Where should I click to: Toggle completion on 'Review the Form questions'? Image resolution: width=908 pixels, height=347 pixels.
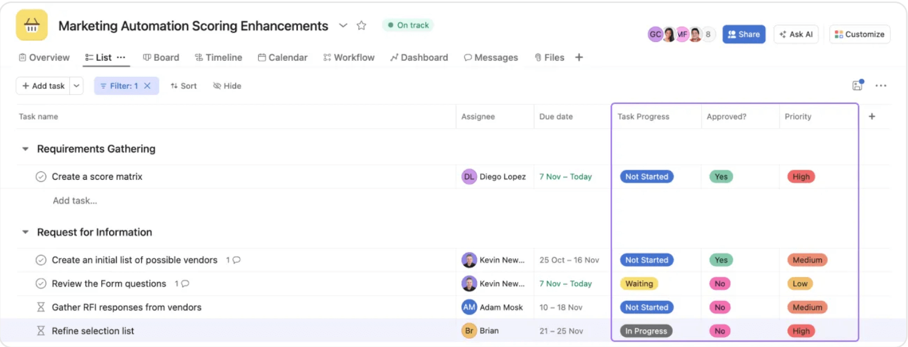40,284
